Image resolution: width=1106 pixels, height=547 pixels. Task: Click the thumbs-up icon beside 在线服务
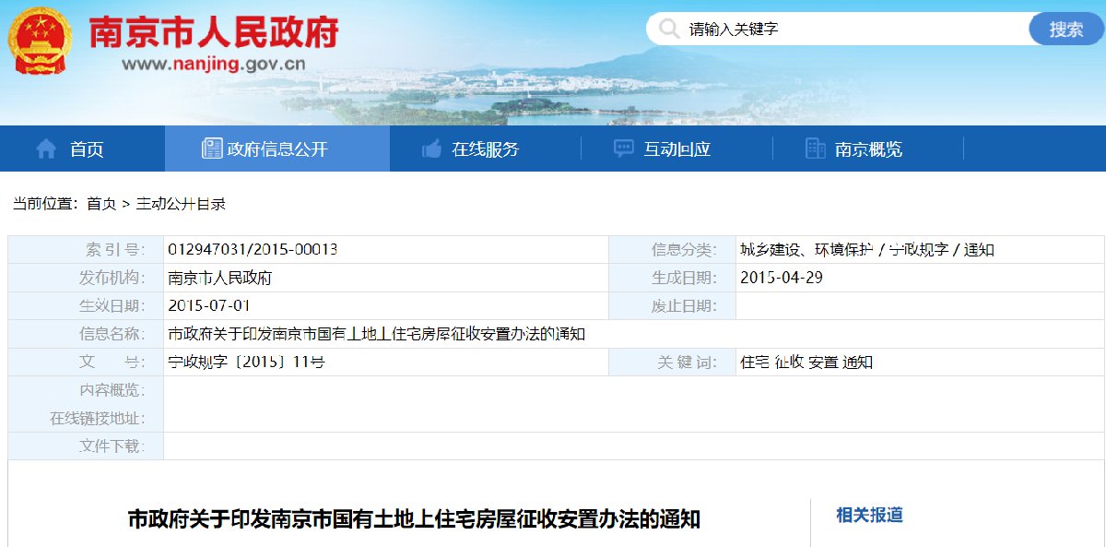click(429, 148)
